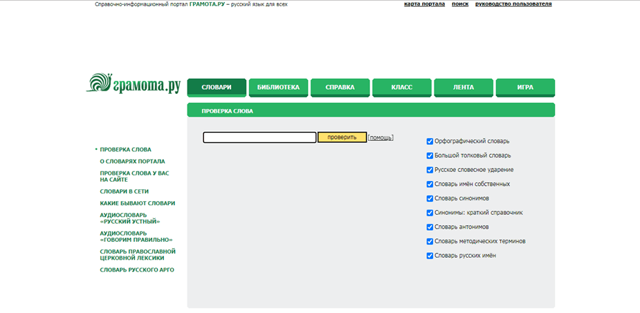Go to СЛОВАРИ В СЕТИ
Viewport: 640px width, 313px height.
(x=124, y=191)
